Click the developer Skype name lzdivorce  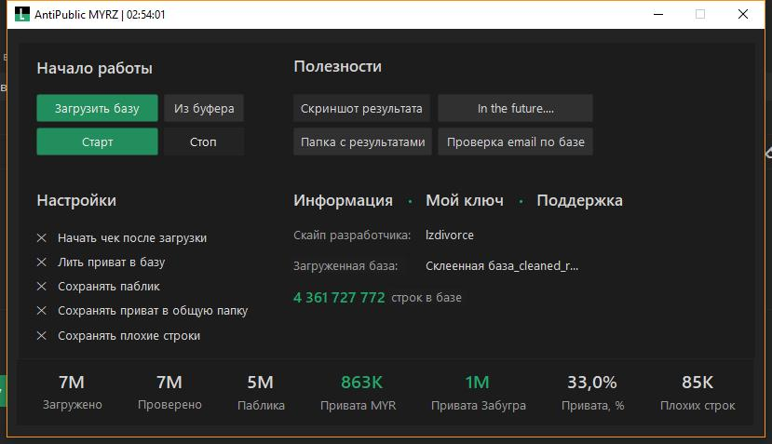click(x=450, y=235)
